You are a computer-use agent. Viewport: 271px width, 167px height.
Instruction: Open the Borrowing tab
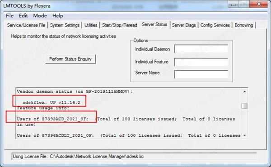pos(244,25)
